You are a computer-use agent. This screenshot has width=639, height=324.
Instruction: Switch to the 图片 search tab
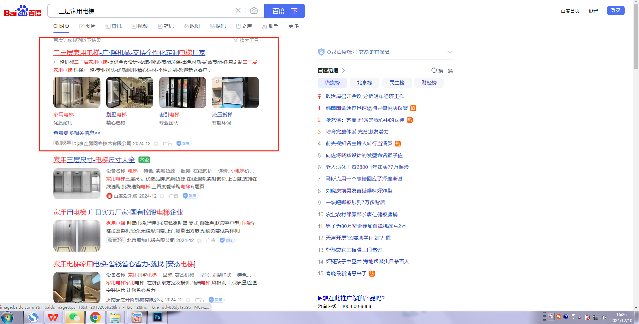click(87, 26)
